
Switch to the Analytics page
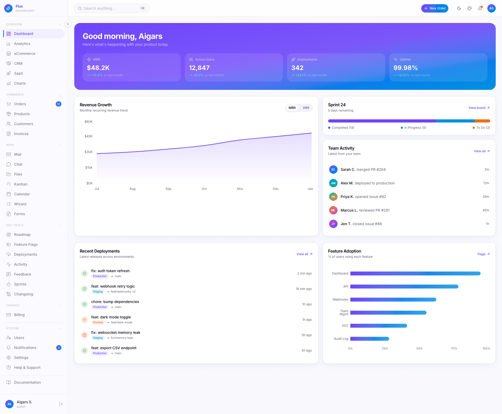22,43
